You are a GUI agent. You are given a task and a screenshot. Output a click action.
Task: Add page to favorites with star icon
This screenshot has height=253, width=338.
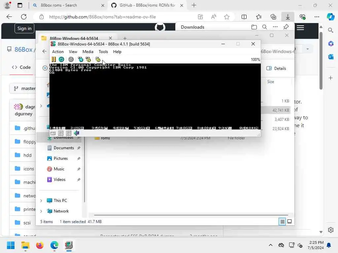226,17
